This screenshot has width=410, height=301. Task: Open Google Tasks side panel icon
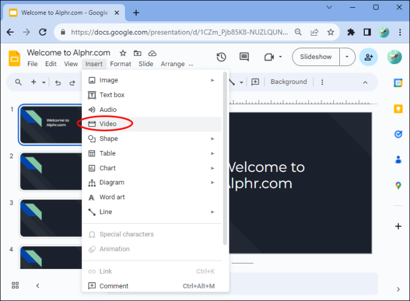tap(398, 134)
